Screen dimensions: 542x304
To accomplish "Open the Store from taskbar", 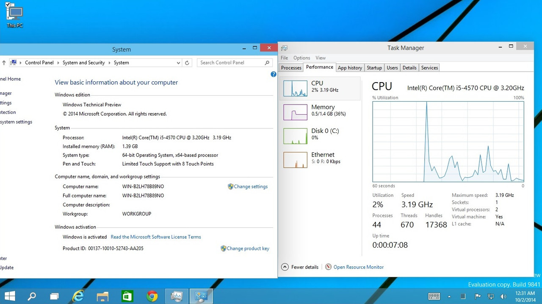I will (127, 296).
